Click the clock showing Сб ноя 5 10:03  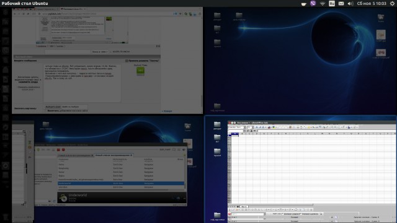coord(372,4)
